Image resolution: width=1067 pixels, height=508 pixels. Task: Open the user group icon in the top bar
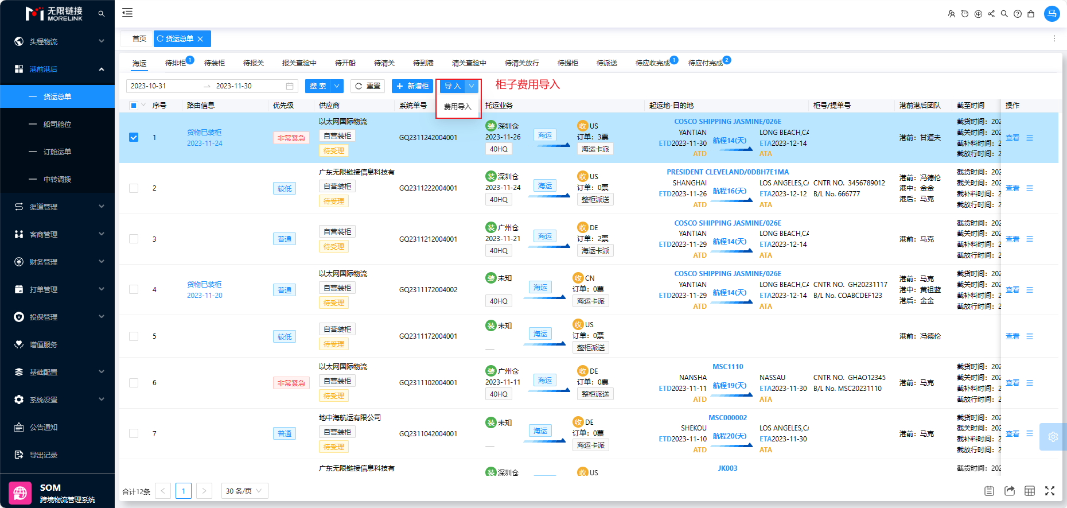pyautogui.click(x=952, y=14)
